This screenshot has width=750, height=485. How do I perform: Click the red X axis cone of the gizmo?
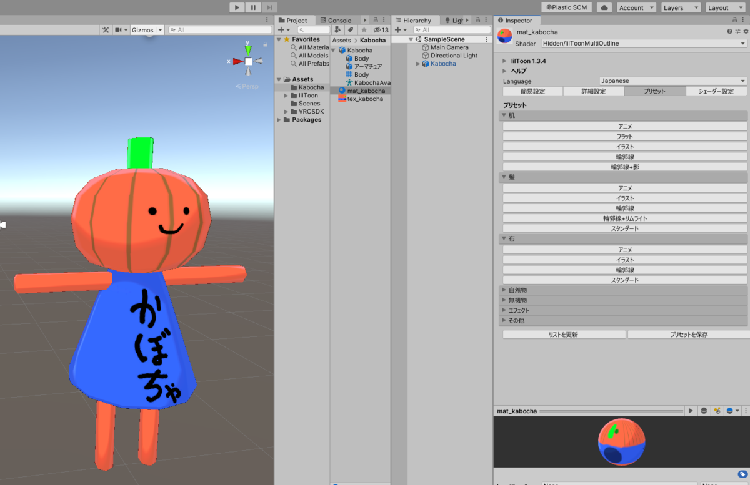(x=237, y=61)
